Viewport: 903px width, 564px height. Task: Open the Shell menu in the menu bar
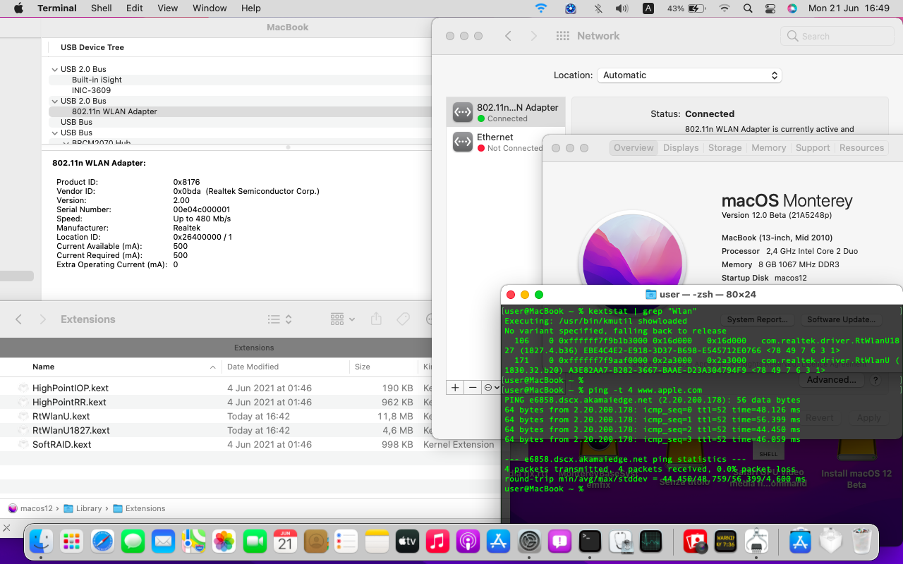(102, 8)
